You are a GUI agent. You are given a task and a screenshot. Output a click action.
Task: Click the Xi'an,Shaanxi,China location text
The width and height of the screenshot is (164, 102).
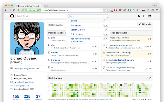point(23,79)
